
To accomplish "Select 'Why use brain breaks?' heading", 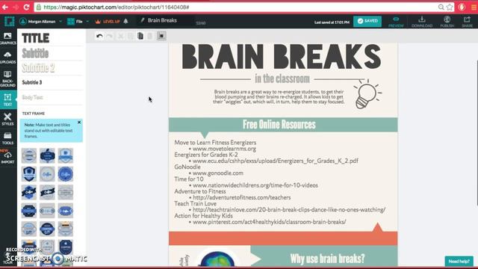I will pos(327,259).
